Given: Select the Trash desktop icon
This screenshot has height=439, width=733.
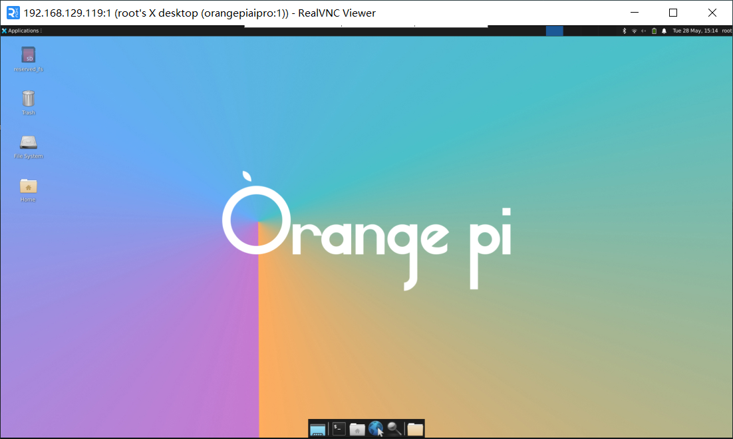Looking at the screenshot, I should pos(28,102).
